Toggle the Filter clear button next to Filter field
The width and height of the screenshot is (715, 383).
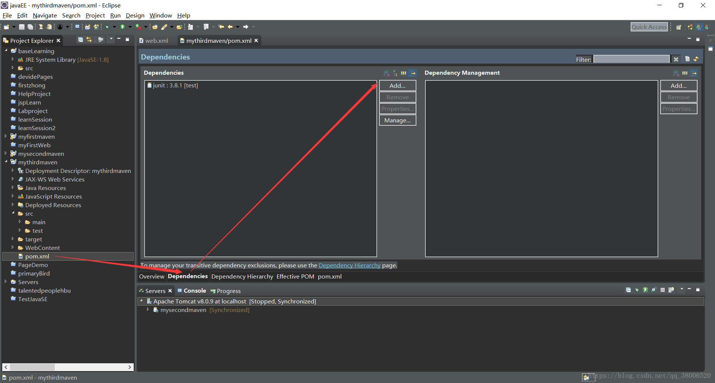pos(676,59)
